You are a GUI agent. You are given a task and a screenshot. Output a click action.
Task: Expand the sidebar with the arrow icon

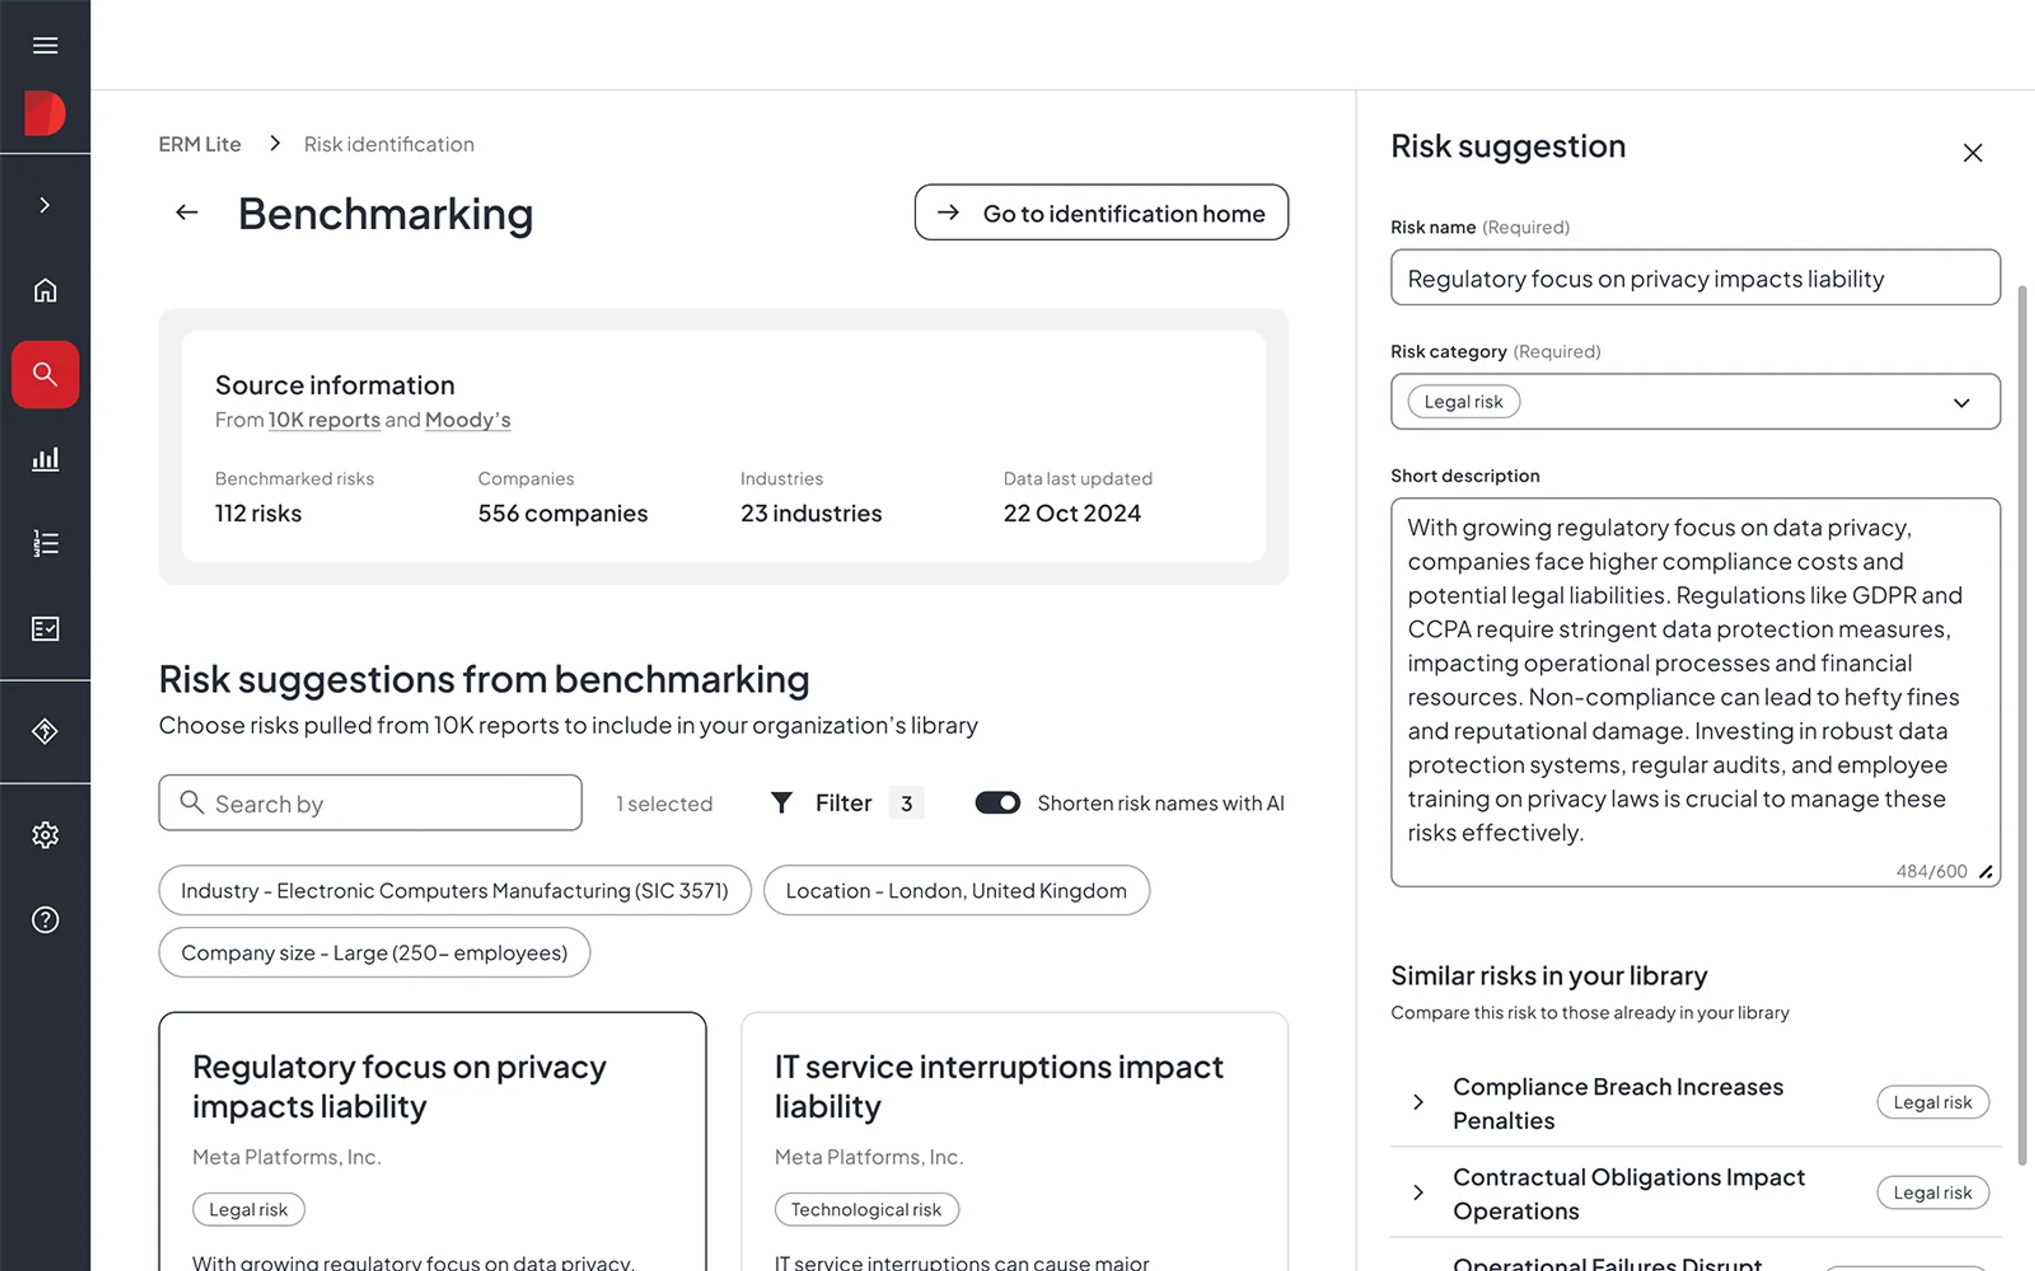(45, 204)
